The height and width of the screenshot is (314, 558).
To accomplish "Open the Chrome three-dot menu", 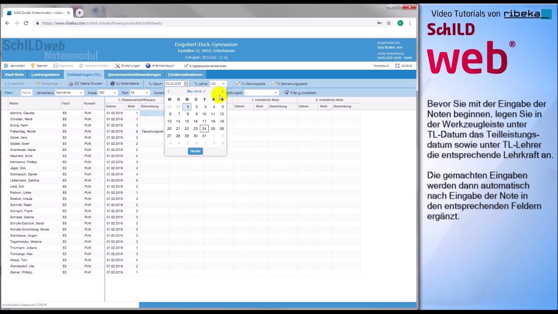I will click(410, 23).
